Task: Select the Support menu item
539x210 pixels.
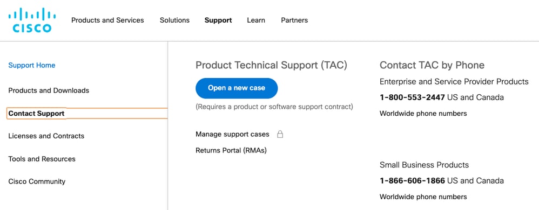Action: coord(218,20)
